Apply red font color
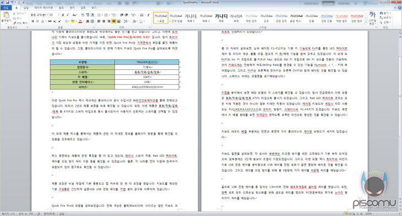 80,21
